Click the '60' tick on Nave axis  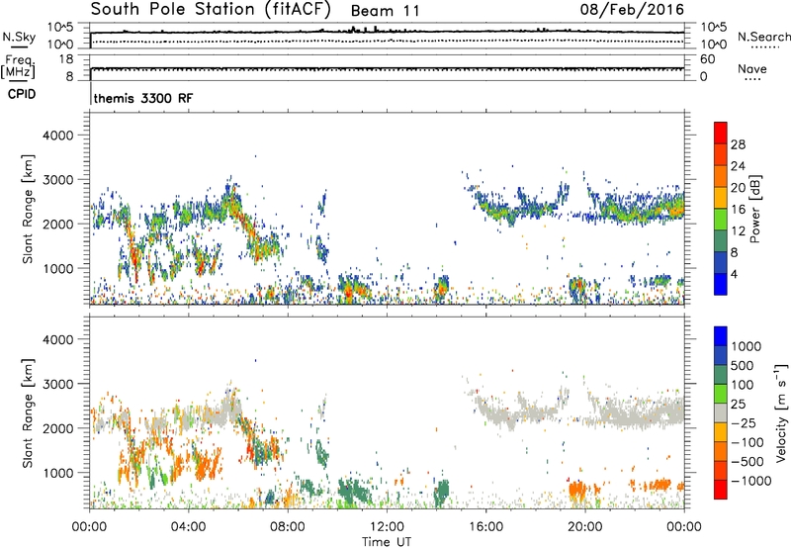pyautogui.click(x=707, y=59)
